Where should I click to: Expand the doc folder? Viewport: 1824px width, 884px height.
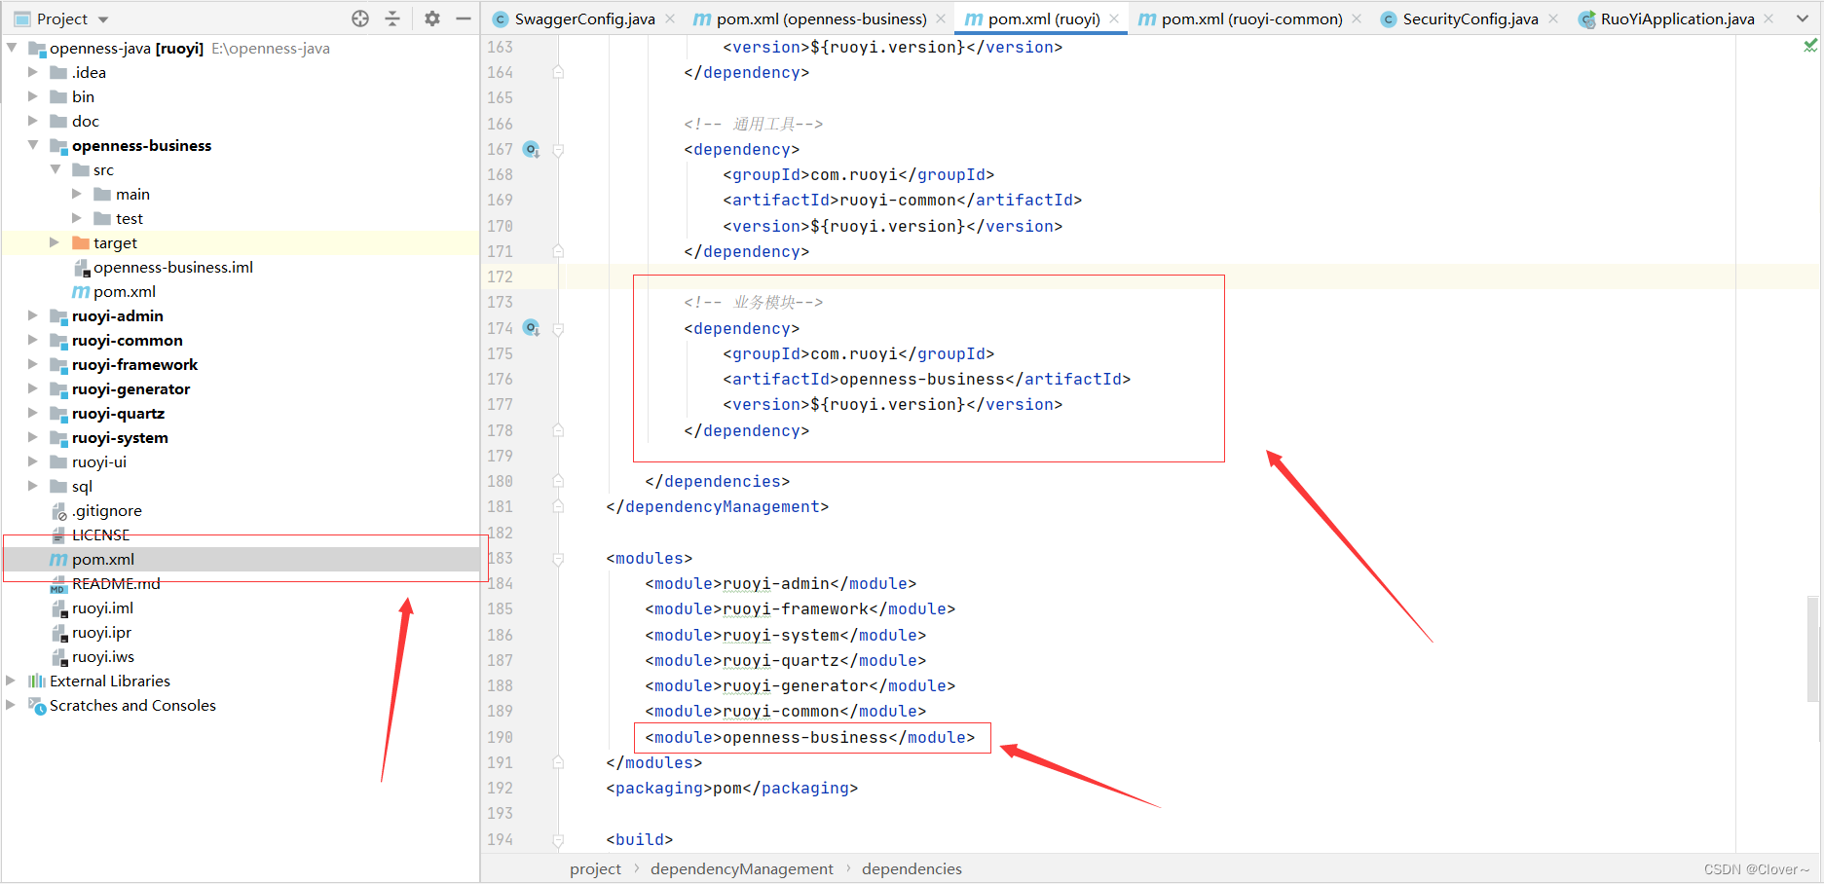[x=33, y=121]
